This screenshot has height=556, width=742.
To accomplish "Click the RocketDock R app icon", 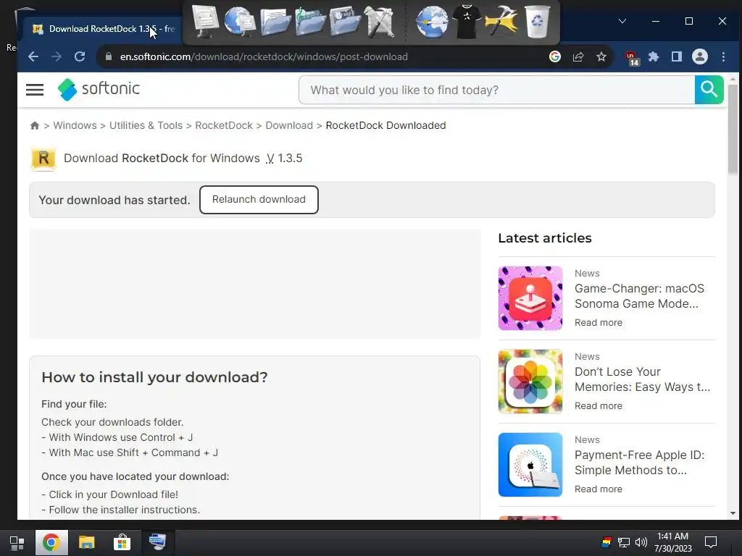I will click(43, 158).
